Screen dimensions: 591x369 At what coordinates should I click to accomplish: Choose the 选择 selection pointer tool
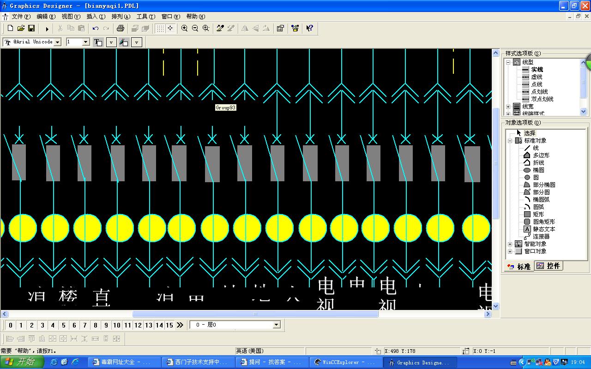tap(529, 133)
